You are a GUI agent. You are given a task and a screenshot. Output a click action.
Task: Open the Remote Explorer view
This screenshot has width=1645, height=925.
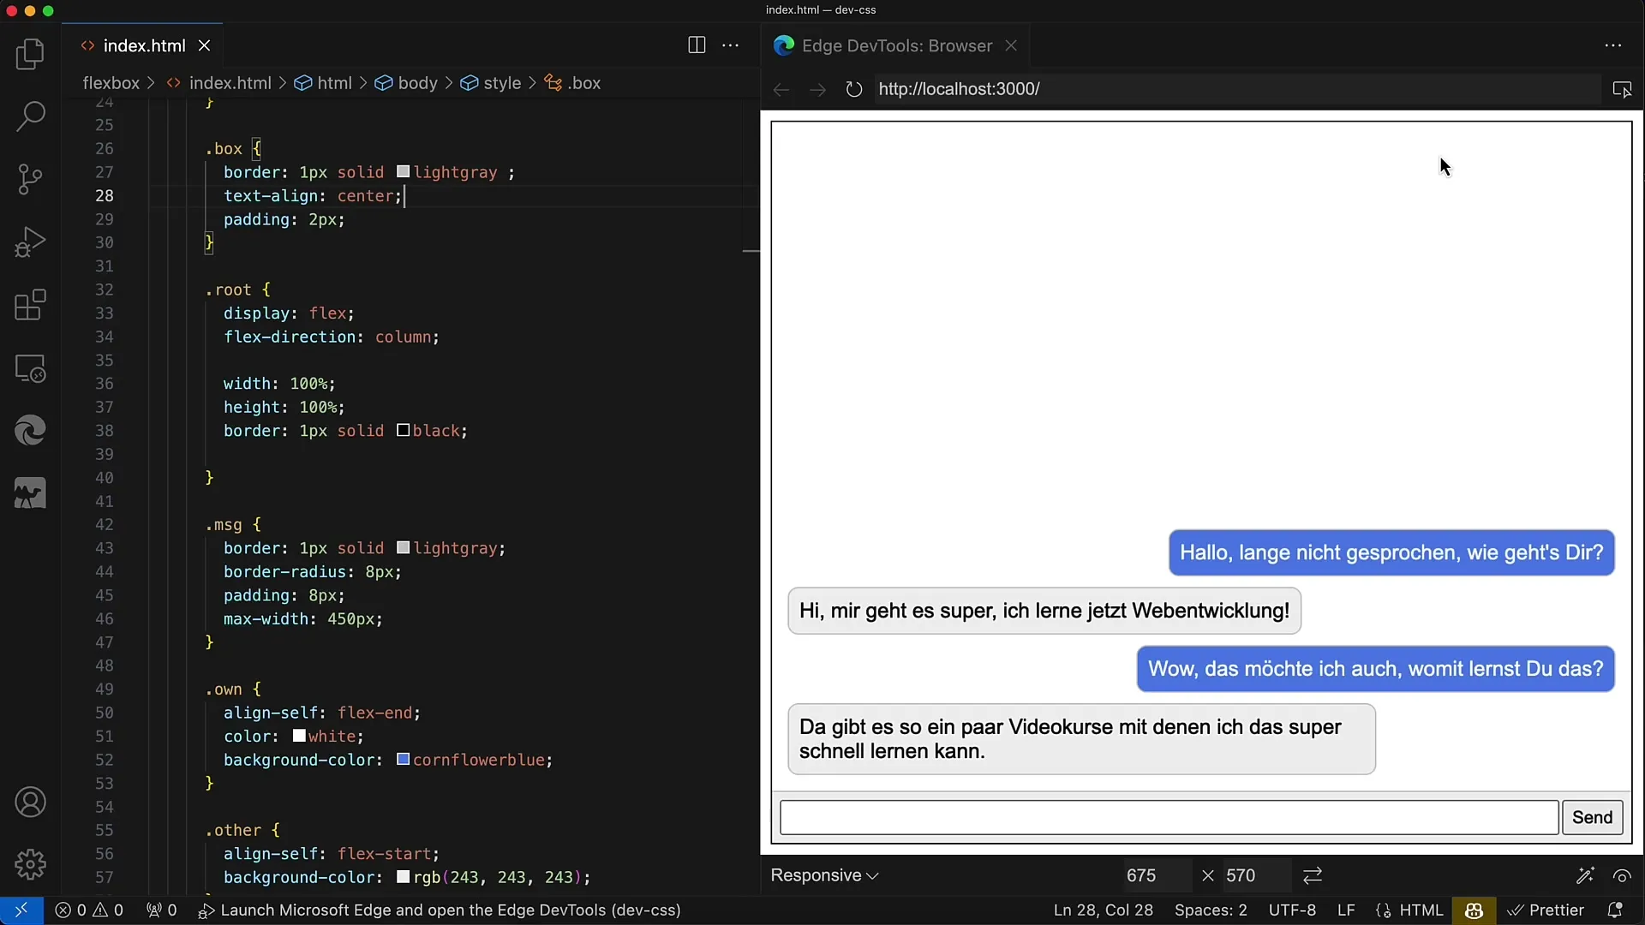pos(30,368)
